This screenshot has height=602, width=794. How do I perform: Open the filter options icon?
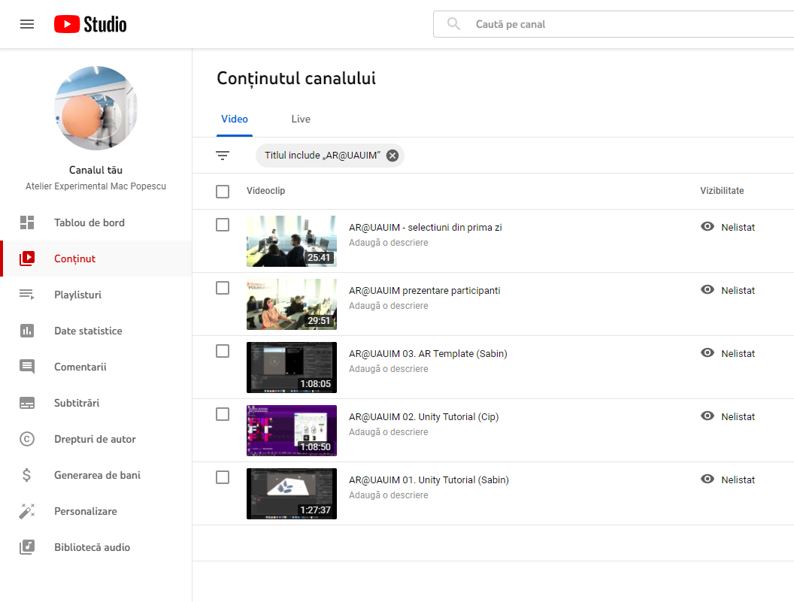click(x=223, y=156)
